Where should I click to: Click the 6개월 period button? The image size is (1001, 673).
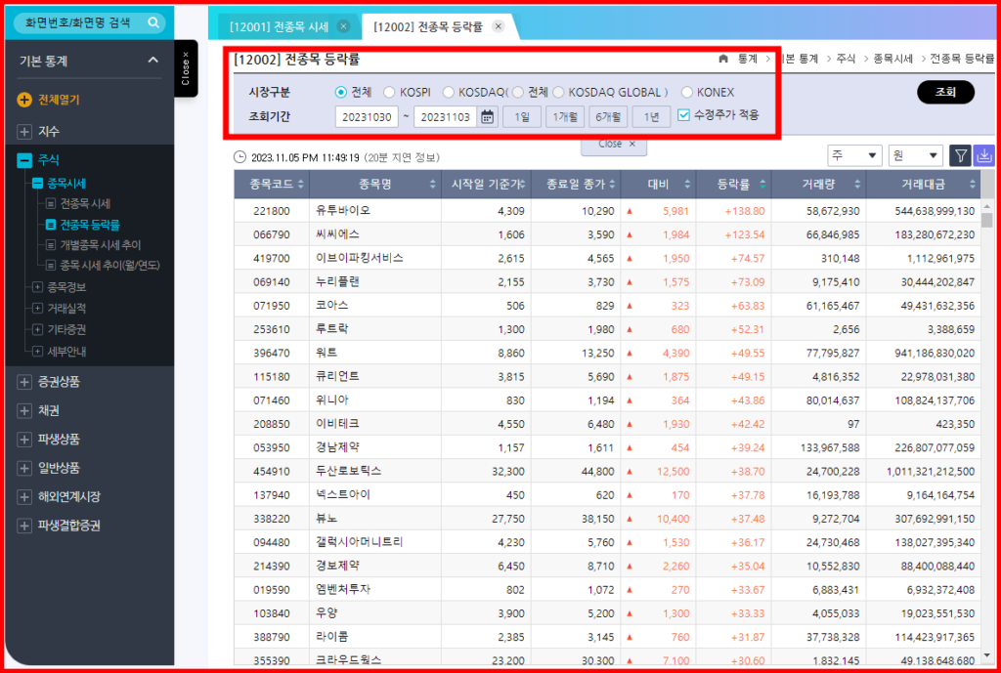tap(608, 117)
